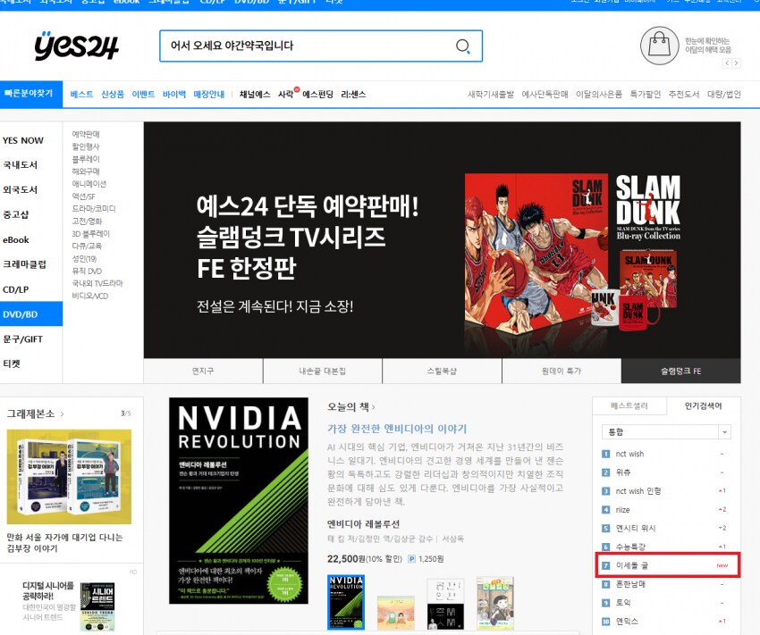Open 블루레이 subcategory
Image resolution: width=760 pixels, height=635 pixels.
coord(86,159)
